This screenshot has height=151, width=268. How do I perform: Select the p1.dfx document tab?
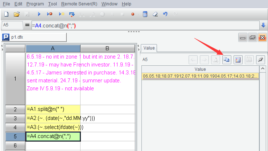pyautogui.click(x=34, y=37)
